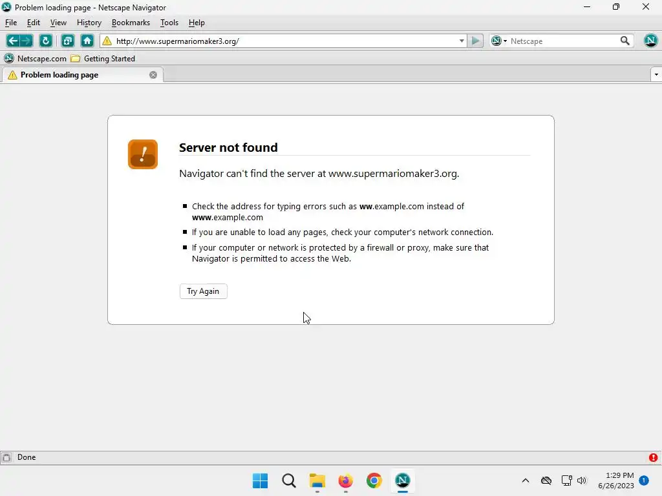Open the Getting Started bookmarks folder
Viewport: 662px width, 496px height.
click(x=103, y=58)
